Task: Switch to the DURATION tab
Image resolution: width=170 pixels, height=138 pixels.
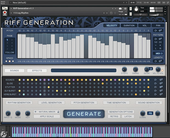Action: [x=129, y=25]
